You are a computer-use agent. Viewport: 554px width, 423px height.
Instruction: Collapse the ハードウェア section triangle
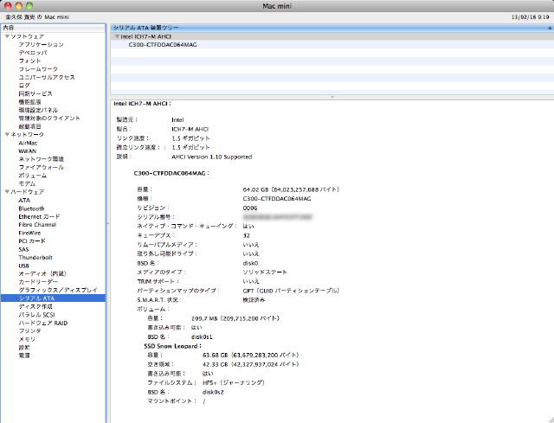coord(7,192)
